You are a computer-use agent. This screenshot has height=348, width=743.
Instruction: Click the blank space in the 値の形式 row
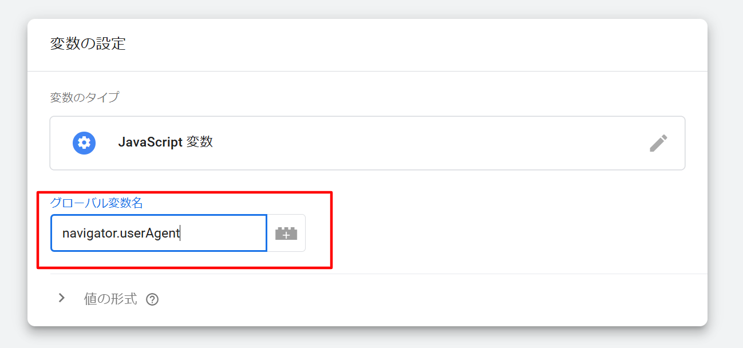pos(429,299)
